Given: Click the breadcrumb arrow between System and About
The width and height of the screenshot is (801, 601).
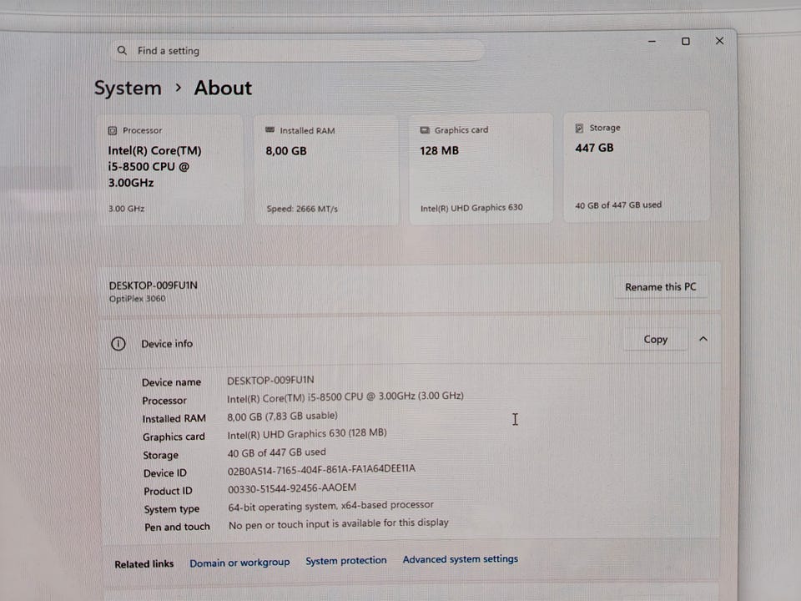Looking at the screenshot, I should pos(179,88).
